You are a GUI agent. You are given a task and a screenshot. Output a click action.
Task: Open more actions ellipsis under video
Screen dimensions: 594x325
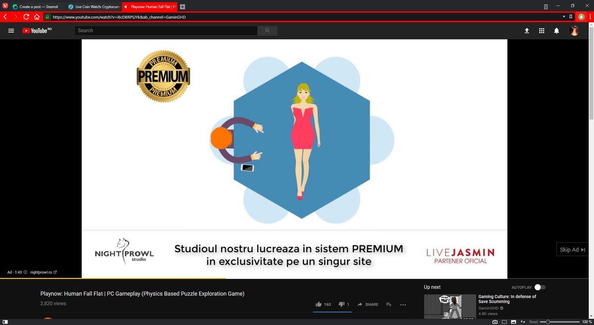click(x=403, y=304)
